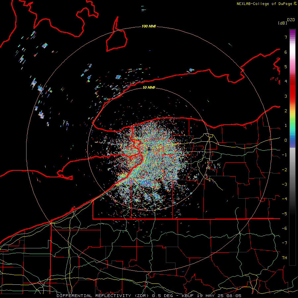
Task: Click the -5 value on the color scale
Action: [284, 214]
